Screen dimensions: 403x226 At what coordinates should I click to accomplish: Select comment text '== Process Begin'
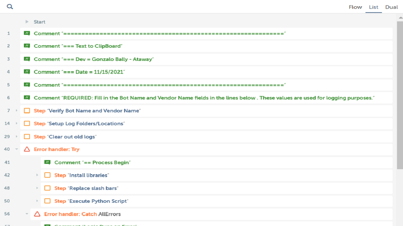[106, 162]
